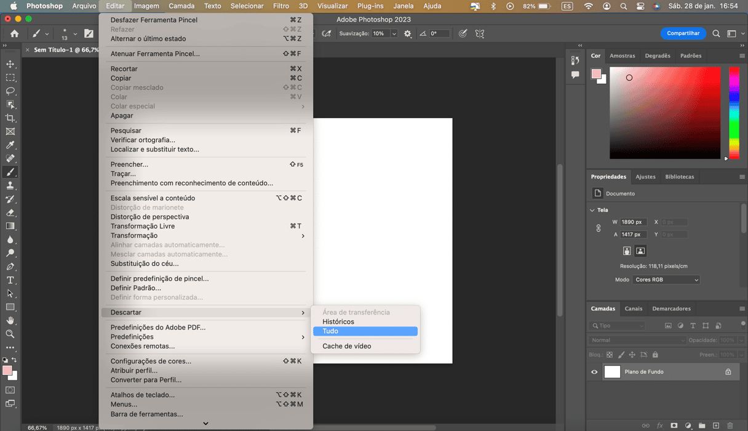
Task: Select the Clone Stamp tool
Action: pyautogui.click(x=10, y=186)
